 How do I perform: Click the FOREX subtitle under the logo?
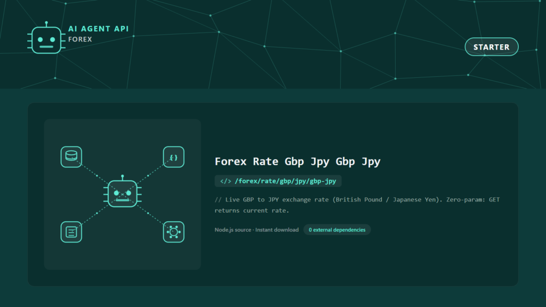click(80, 39)
